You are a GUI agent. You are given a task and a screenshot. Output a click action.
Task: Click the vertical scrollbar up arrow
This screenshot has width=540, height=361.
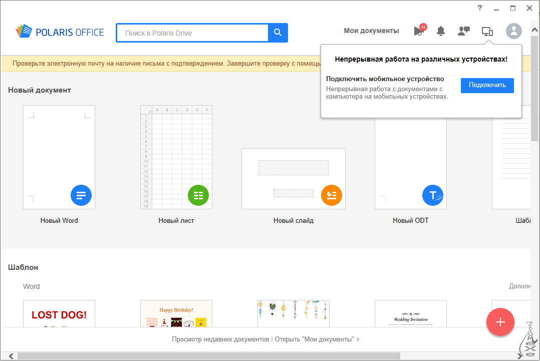(534, 30)
